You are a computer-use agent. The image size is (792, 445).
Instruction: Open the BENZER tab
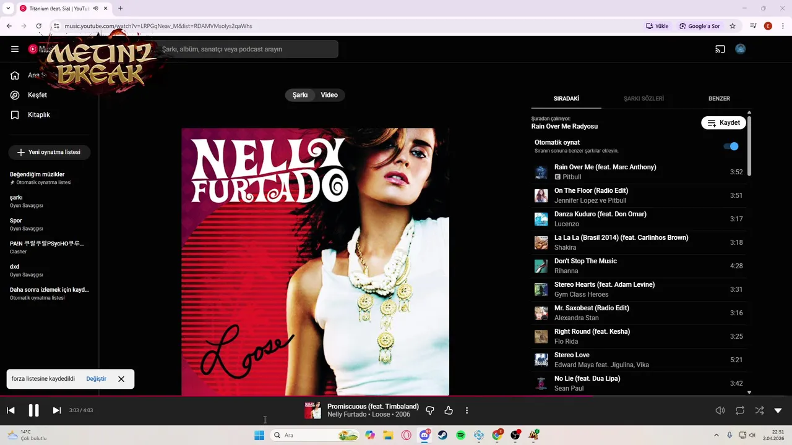point(719,99)
